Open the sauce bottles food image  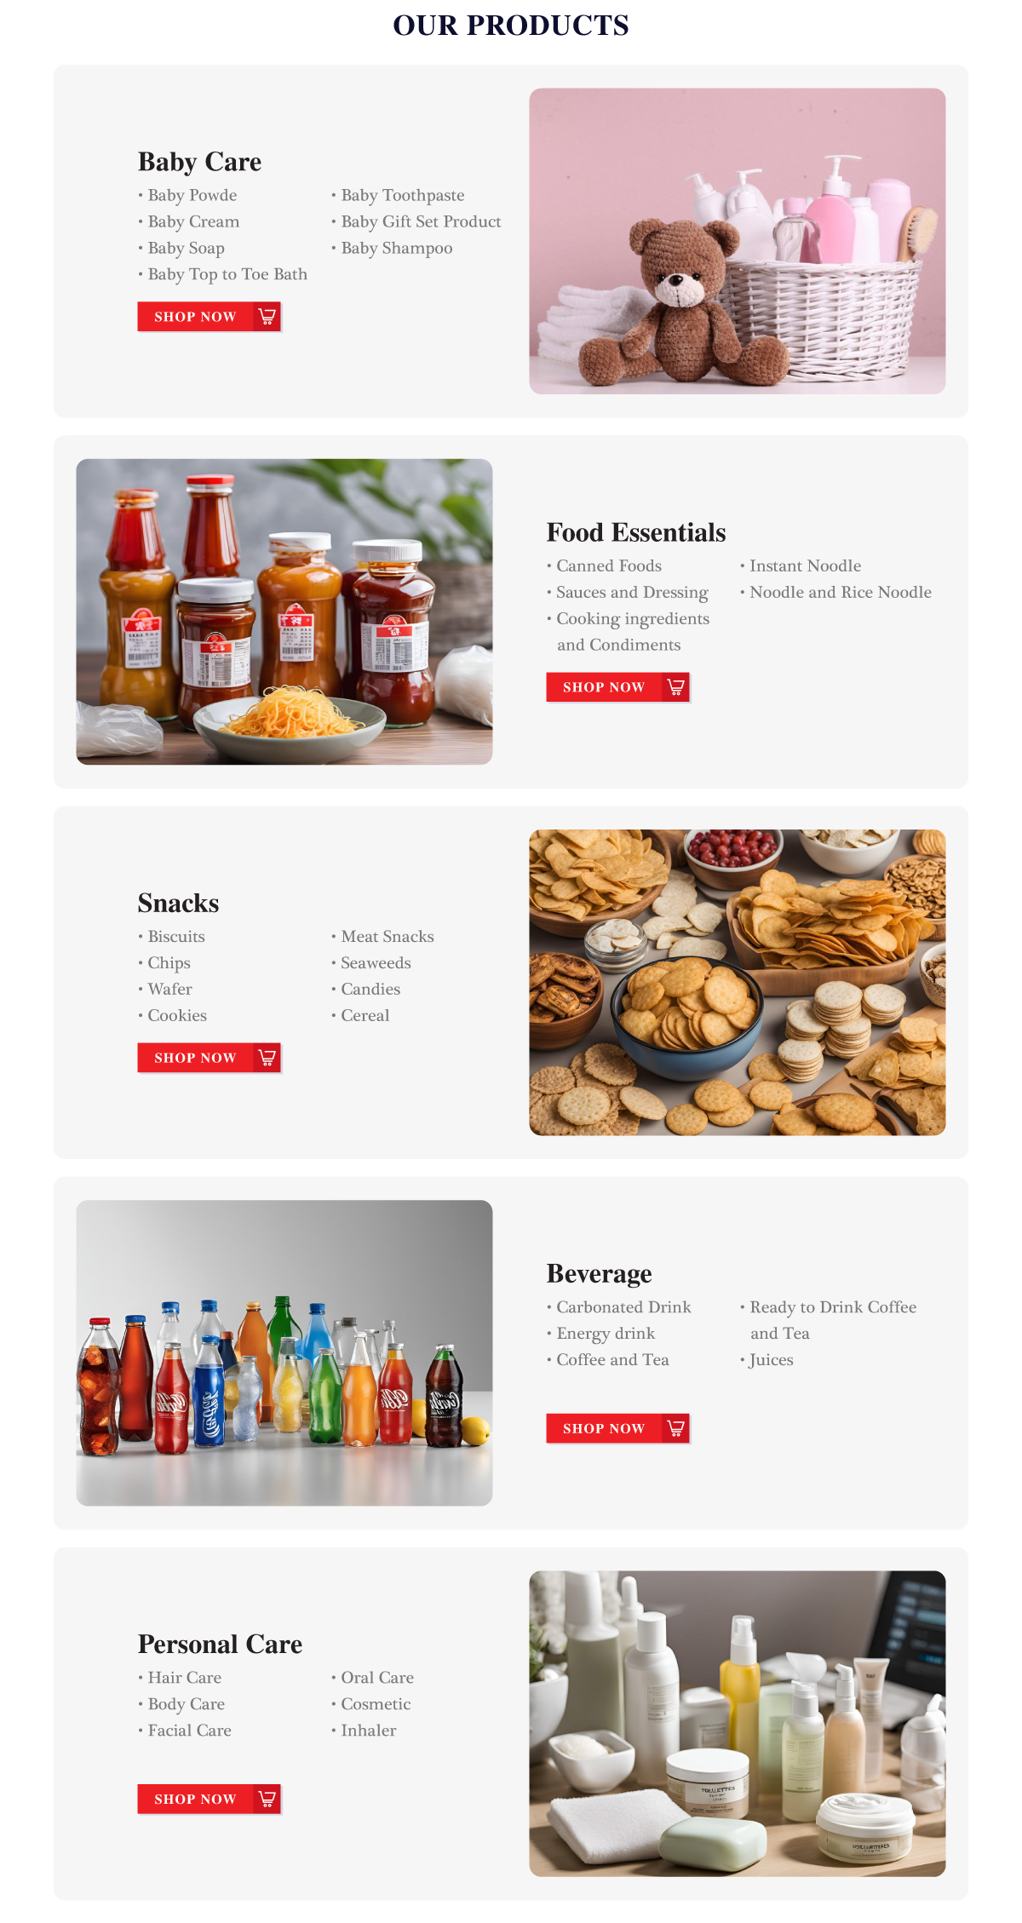284,611
